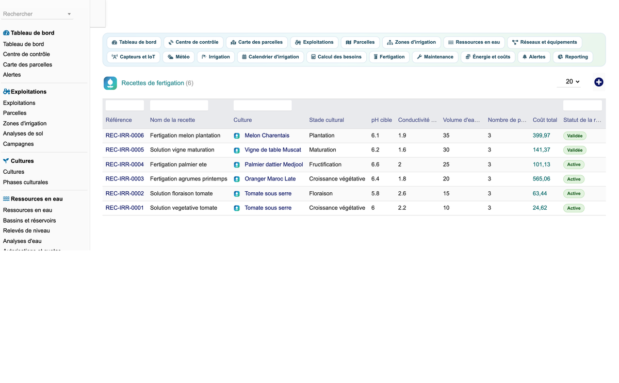Click cost value 565,06

pos(542,179)
